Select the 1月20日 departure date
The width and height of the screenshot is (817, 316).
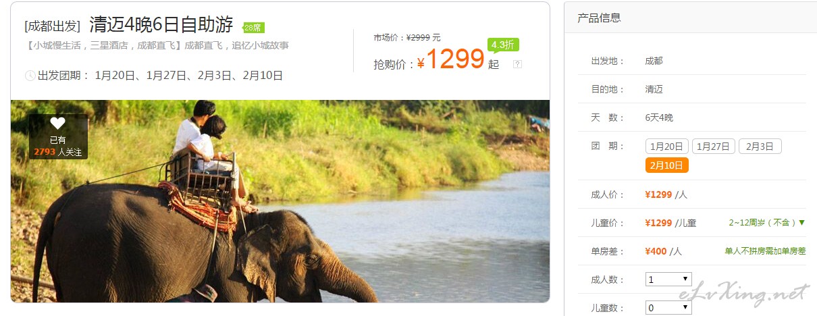pyautogui.click(x=666, y=147)
